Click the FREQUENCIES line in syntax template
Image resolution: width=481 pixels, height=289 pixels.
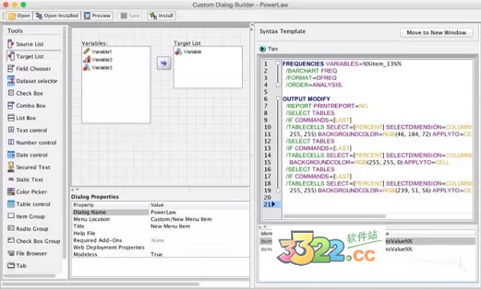point(342,64)
